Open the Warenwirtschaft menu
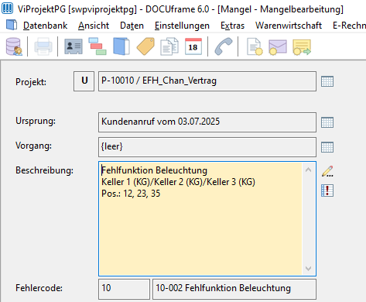Screen dimensions: 366x302 (x=289, y=26)
